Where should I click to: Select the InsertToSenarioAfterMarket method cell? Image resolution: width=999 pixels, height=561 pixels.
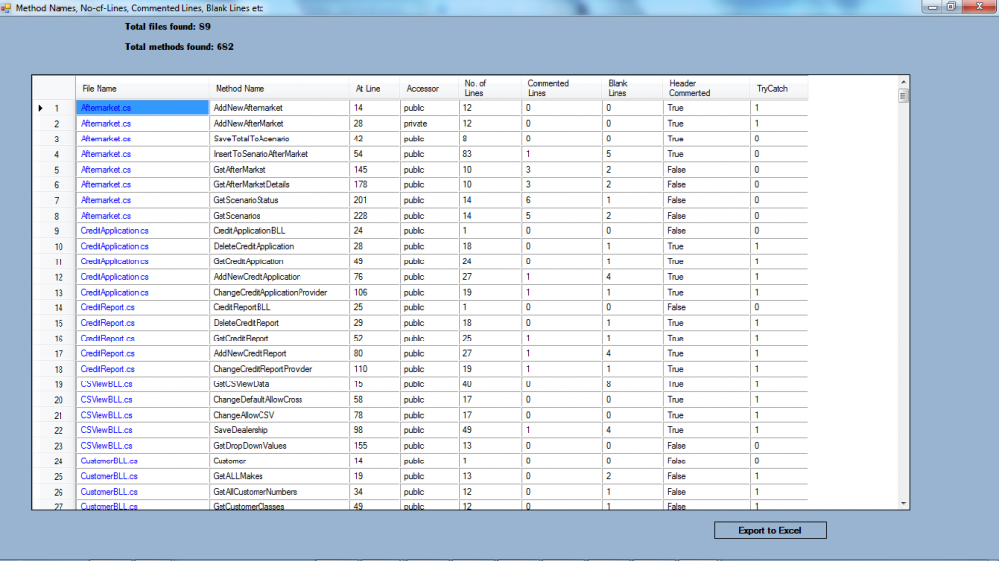point(279,154)
